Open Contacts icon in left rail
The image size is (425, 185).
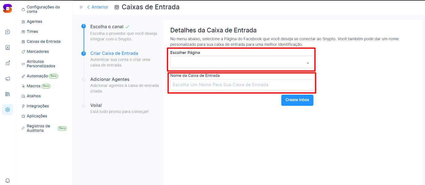click(8, 47)
